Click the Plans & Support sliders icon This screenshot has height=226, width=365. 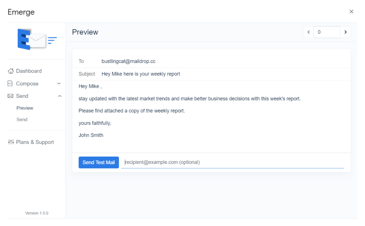[x=11, y=142]
